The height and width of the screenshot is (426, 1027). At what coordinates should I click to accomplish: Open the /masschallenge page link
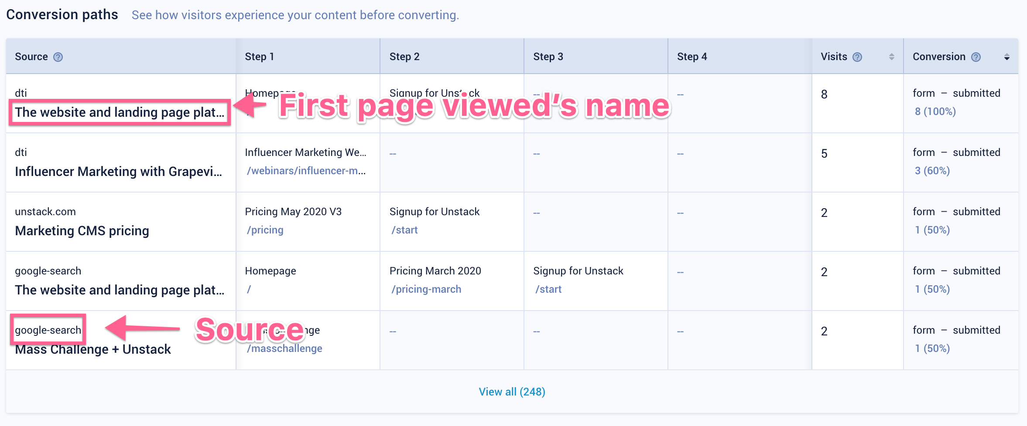[x=285, y=348]
